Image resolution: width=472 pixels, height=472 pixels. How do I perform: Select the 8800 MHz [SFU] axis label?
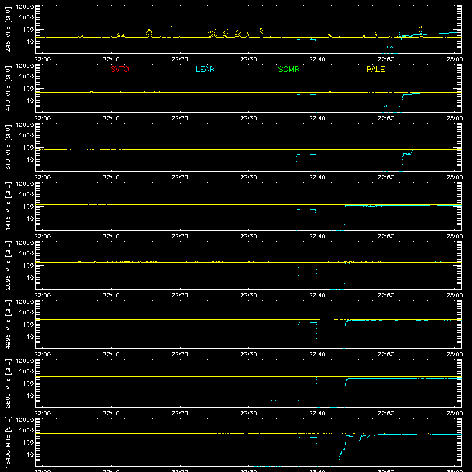(8, 383)
